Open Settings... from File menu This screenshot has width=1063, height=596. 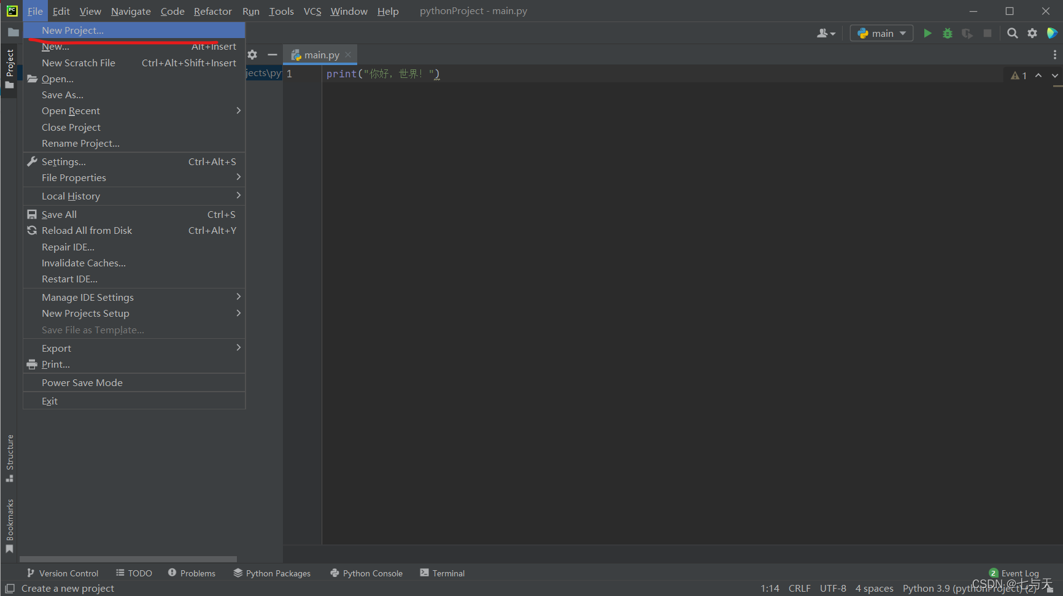tap(134, 161)
